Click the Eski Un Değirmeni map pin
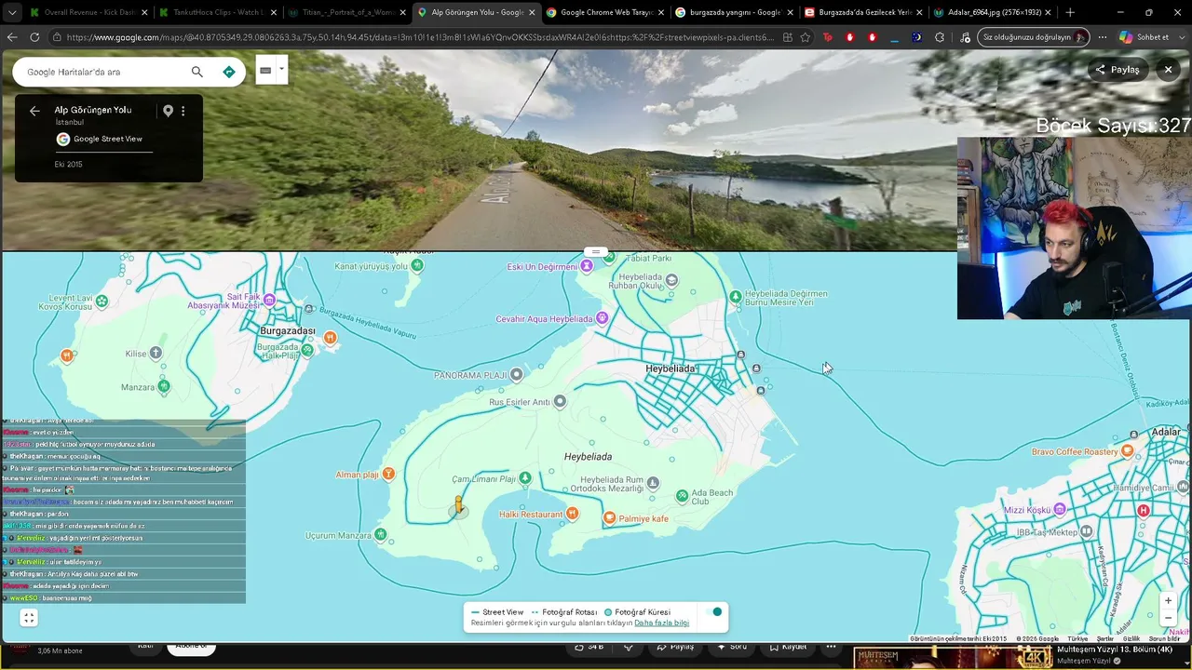The image size is (1192, 670). coord(587,266)
